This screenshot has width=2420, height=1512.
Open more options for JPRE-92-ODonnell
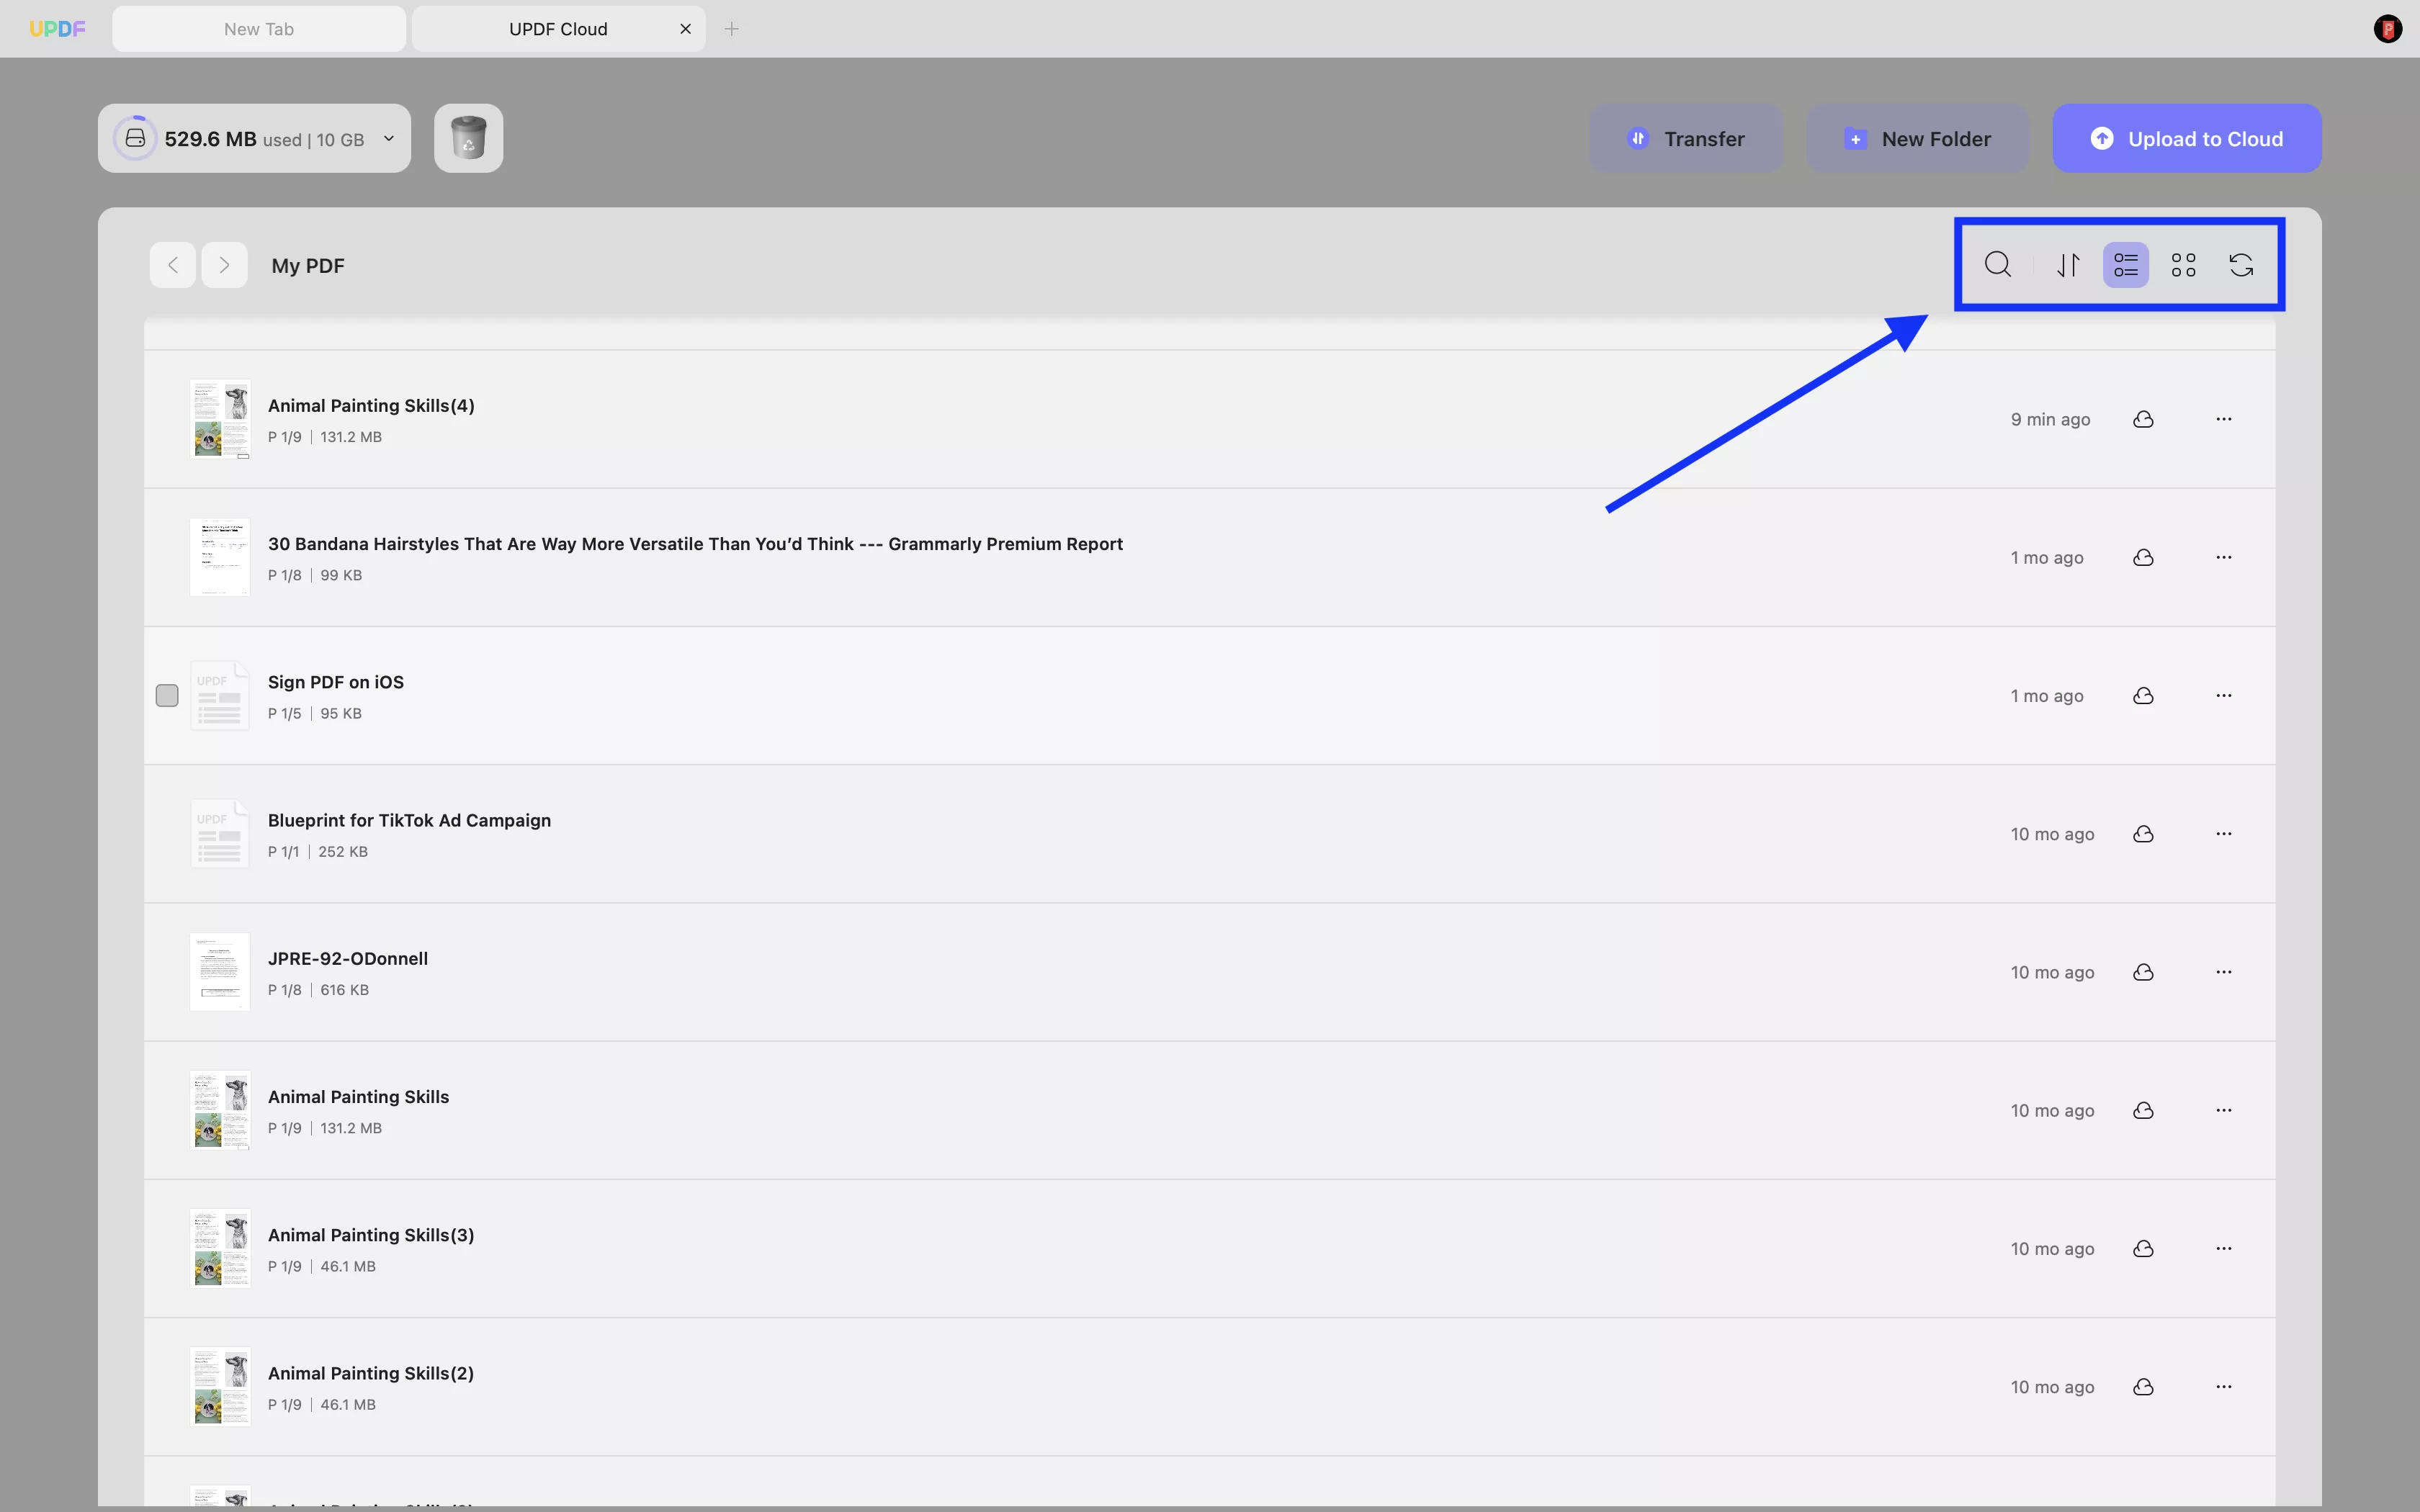pos(2223,972)
